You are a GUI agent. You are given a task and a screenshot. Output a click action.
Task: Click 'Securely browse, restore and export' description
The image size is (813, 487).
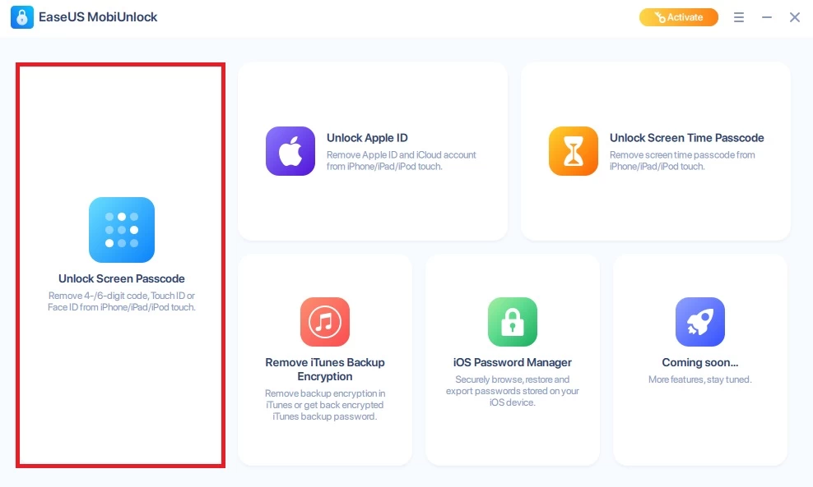[x=513, y=391]
